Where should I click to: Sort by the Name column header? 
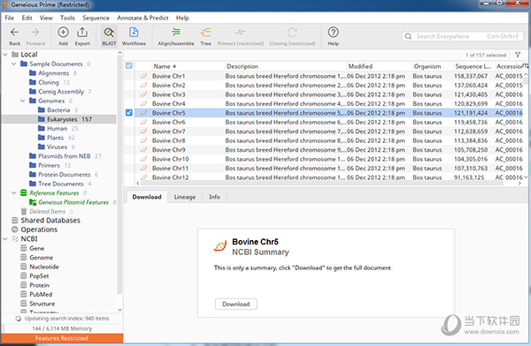pos(188,66)
